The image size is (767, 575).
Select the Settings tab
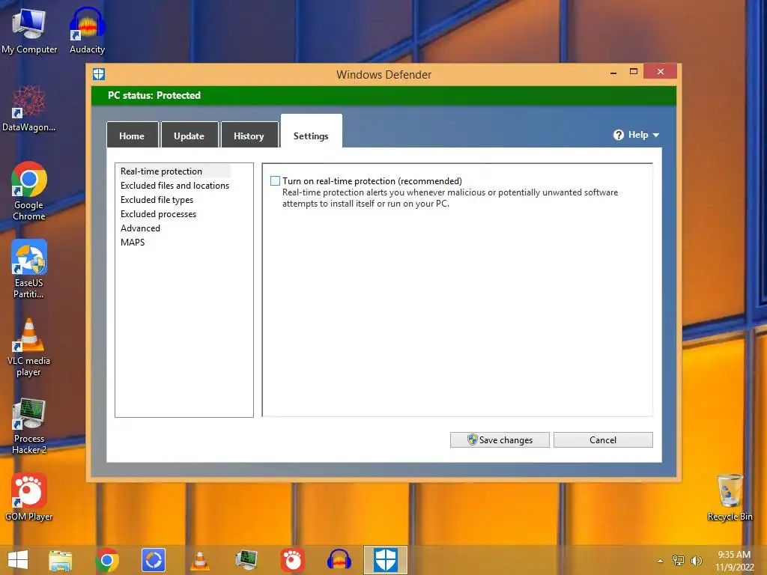click(311, 132)
